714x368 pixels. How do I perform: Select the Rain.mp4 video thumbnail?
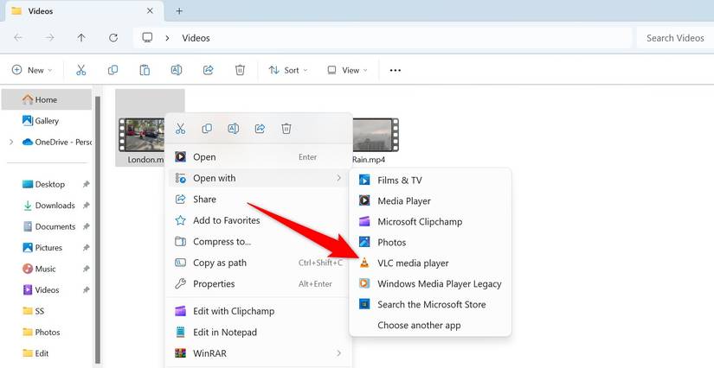click(376, 135)
